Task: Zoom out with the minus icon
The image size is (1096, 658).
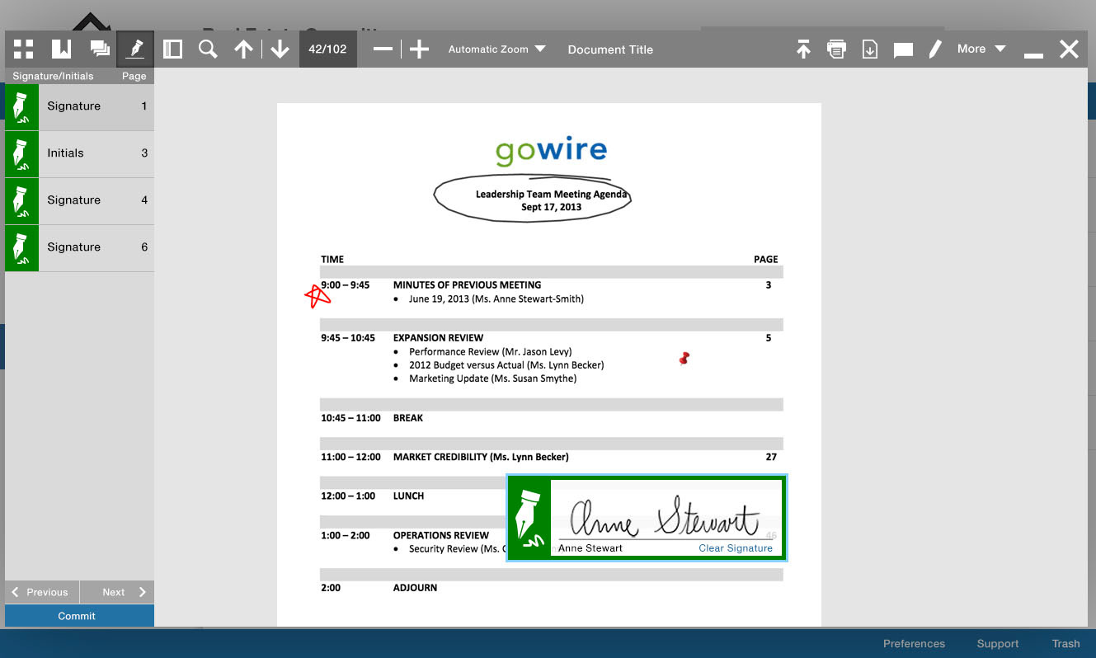Action: tap(383, 49)
